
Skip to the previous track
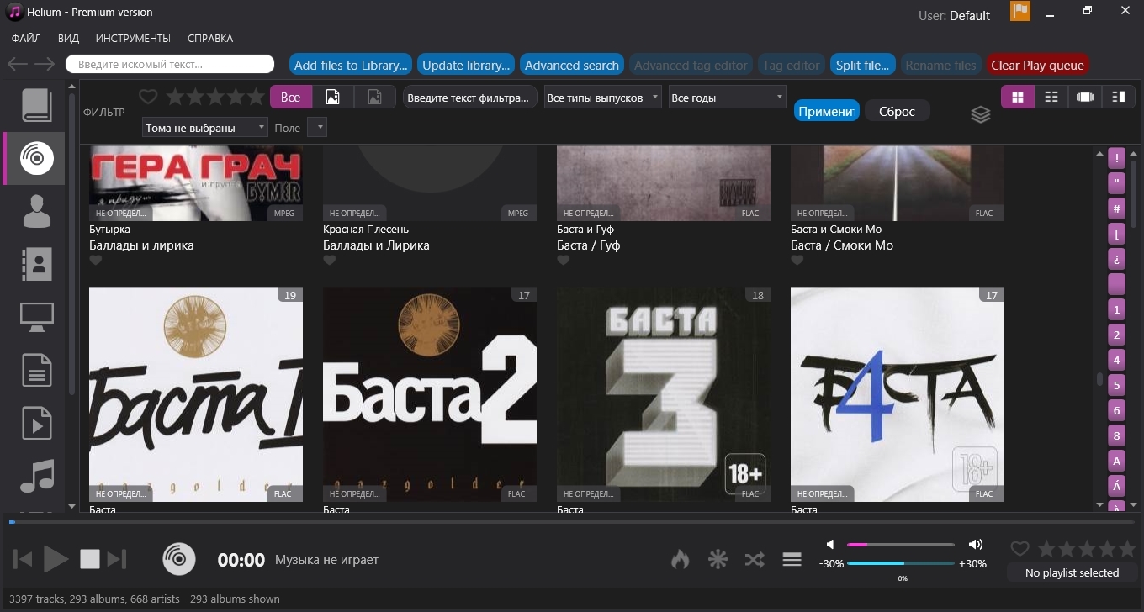click(24, 559)
